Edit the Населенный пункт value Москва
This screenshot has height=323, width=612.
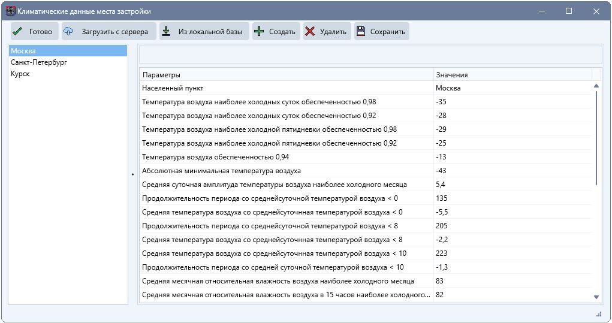(512, 88)
